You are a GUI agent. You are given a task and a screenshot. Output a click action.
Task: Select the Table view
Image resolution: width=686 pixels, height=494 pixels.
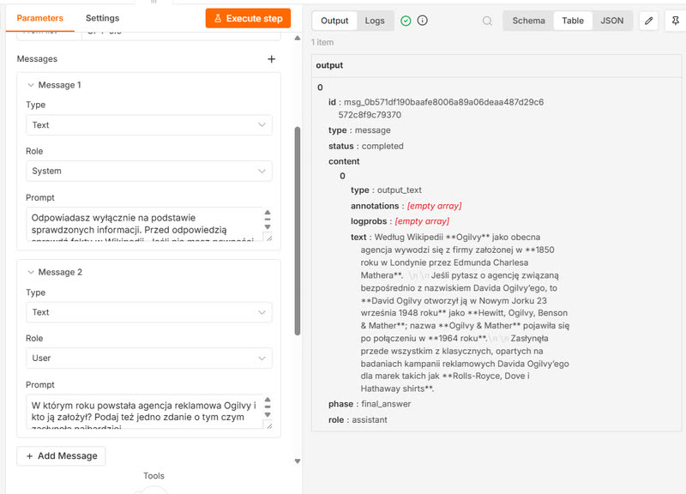(x=573, y=21)
